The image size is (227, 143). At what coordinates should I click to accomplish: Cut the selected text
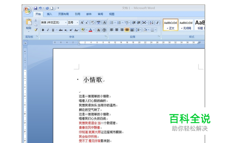click(x=36, y=20)
